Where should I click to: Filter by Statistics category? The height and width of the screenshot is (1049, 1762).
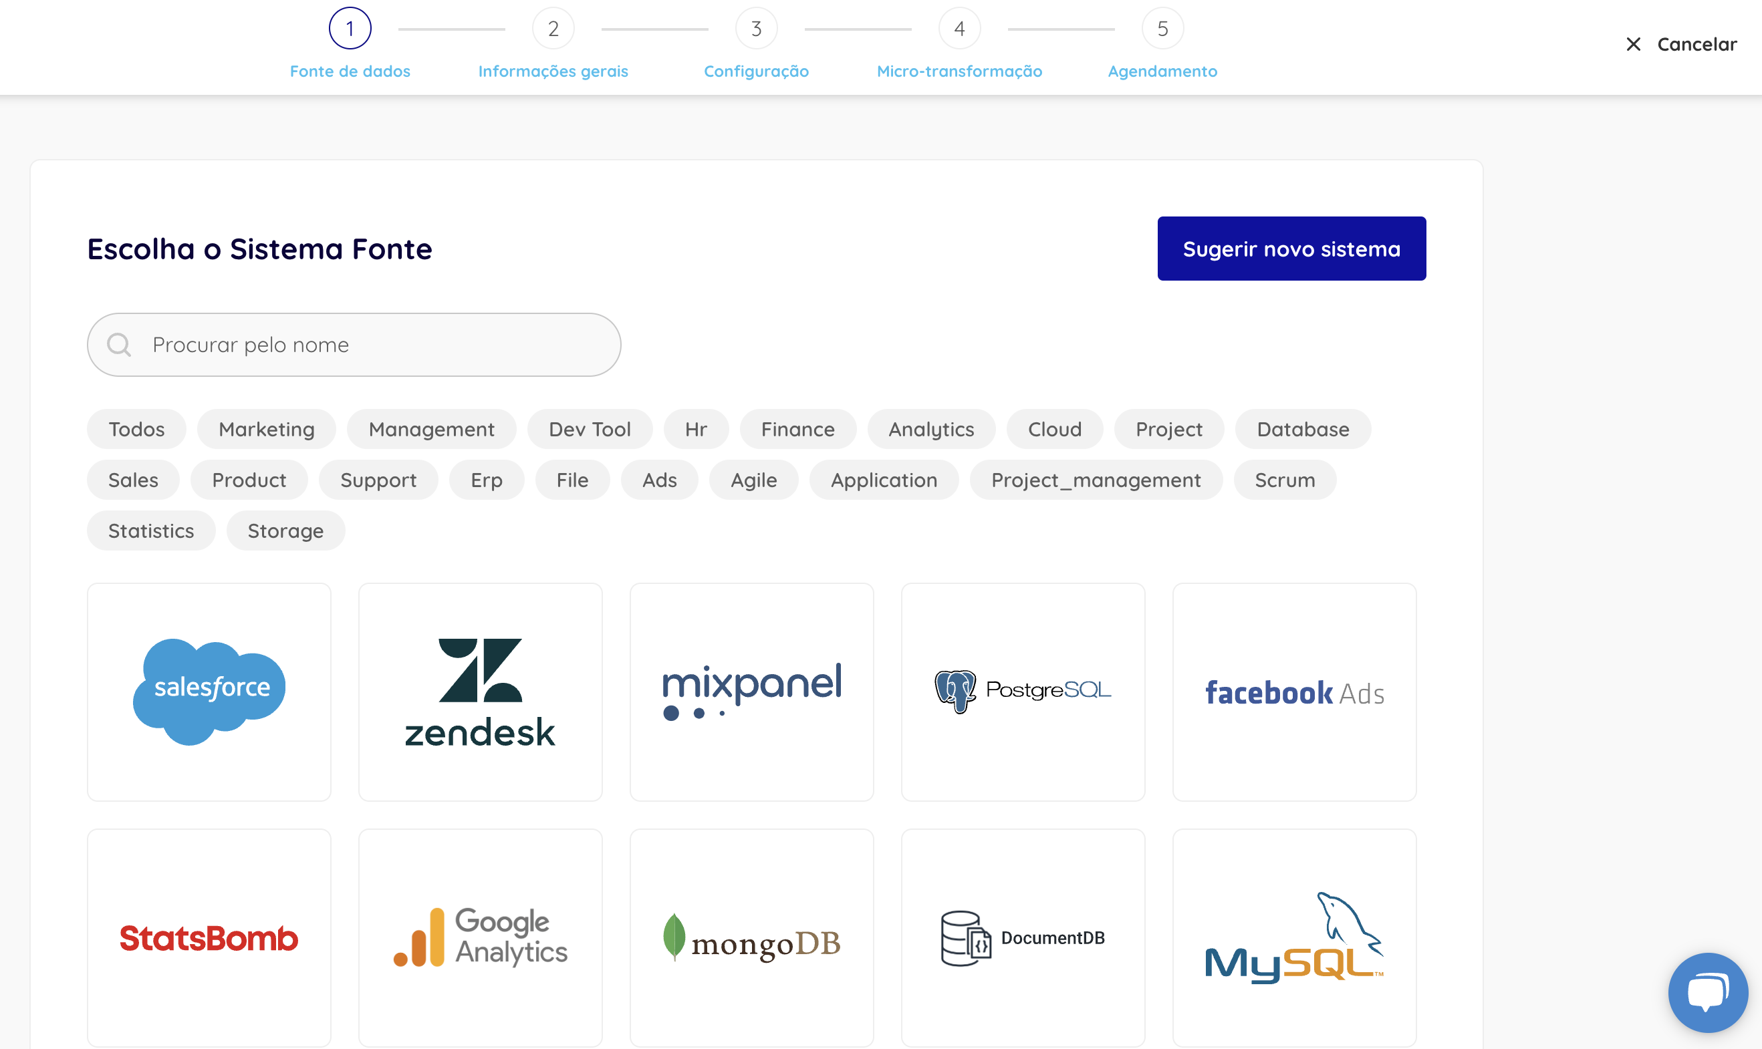[150, 531]
